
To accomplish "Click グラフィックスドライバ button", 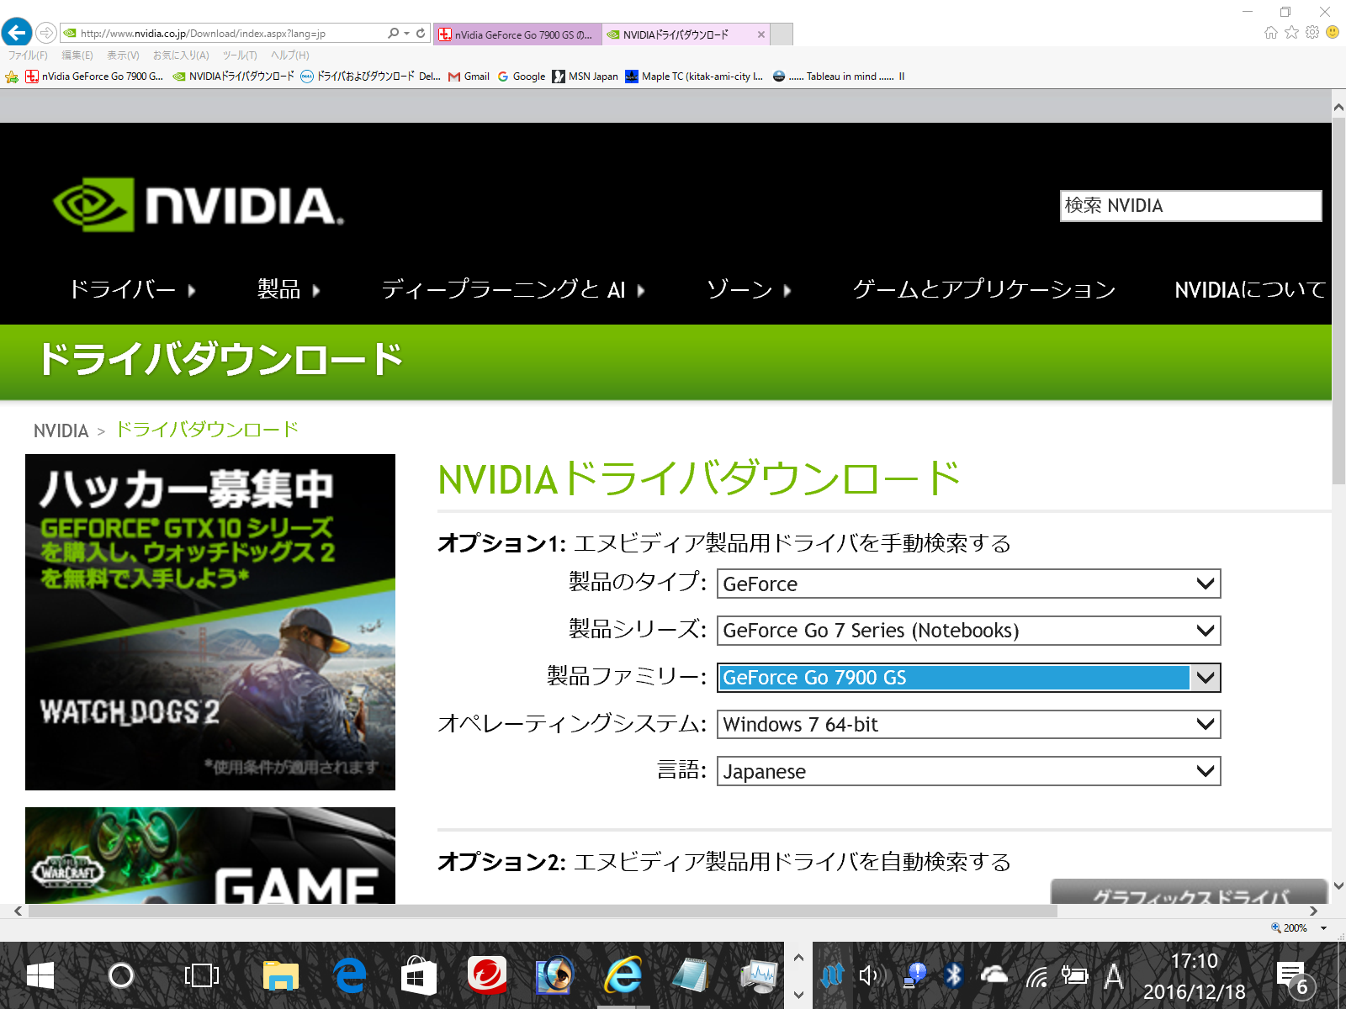I will coord(1190,891).
